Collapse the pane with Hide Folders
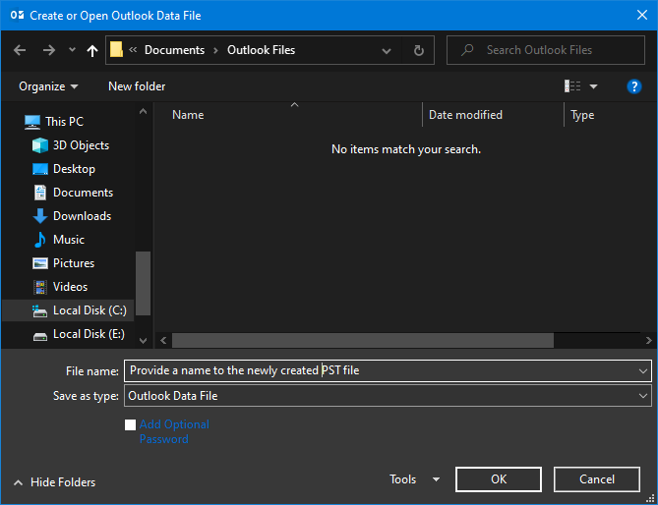658x505 pixels. tap(55, 482)
